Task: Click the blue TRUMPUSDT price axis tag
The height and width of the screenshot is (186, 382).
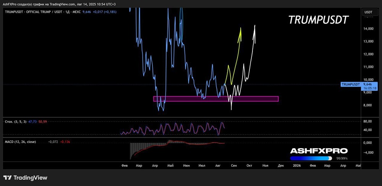Action: coord(351,84)
